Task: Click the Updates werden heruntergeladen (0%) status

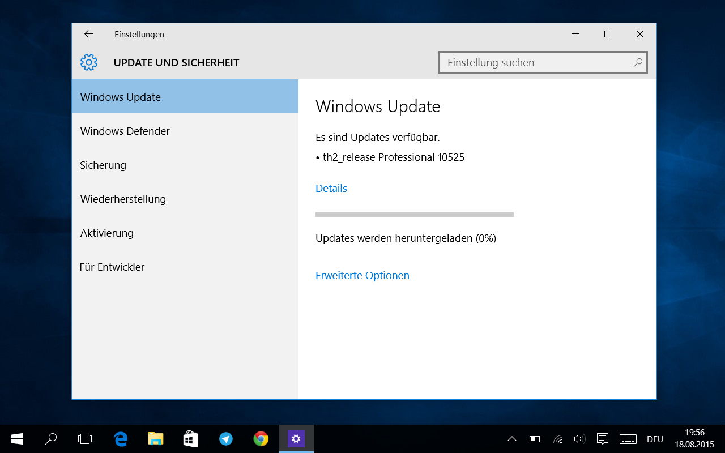Action: 406,238
